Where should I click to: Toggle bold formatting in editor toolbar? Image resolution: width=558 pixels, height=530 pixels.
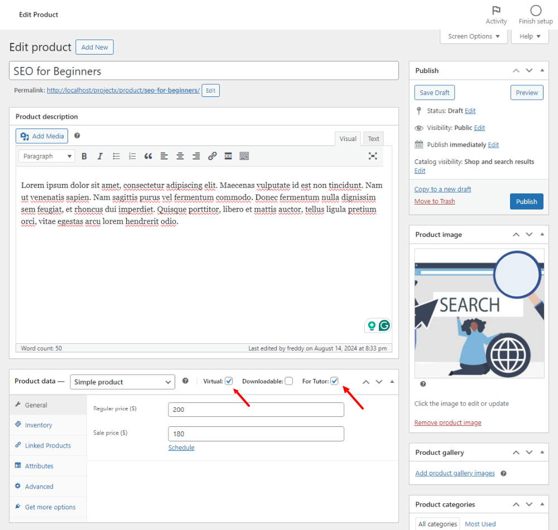point(84,156)
